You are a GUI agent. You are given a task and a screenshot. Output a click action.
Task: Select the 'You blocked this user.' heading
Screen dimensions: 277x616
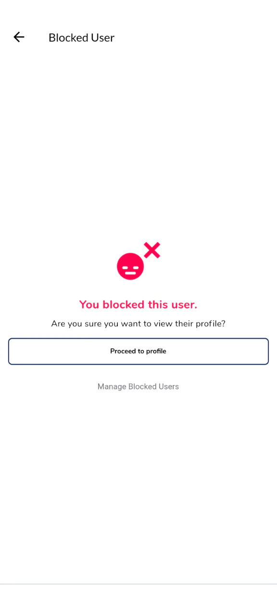[x=138, y=305]
